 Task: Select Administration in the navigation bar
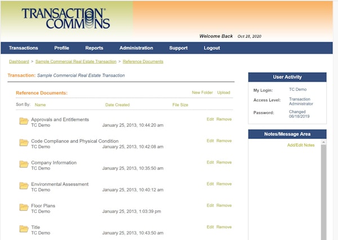coord(136,48)
